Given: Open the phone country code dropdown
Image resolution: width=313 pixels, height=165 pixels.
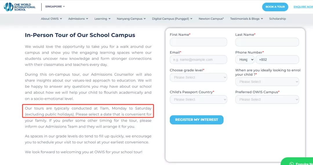Looking at the screenshot, I should click(x=245, y=59).
